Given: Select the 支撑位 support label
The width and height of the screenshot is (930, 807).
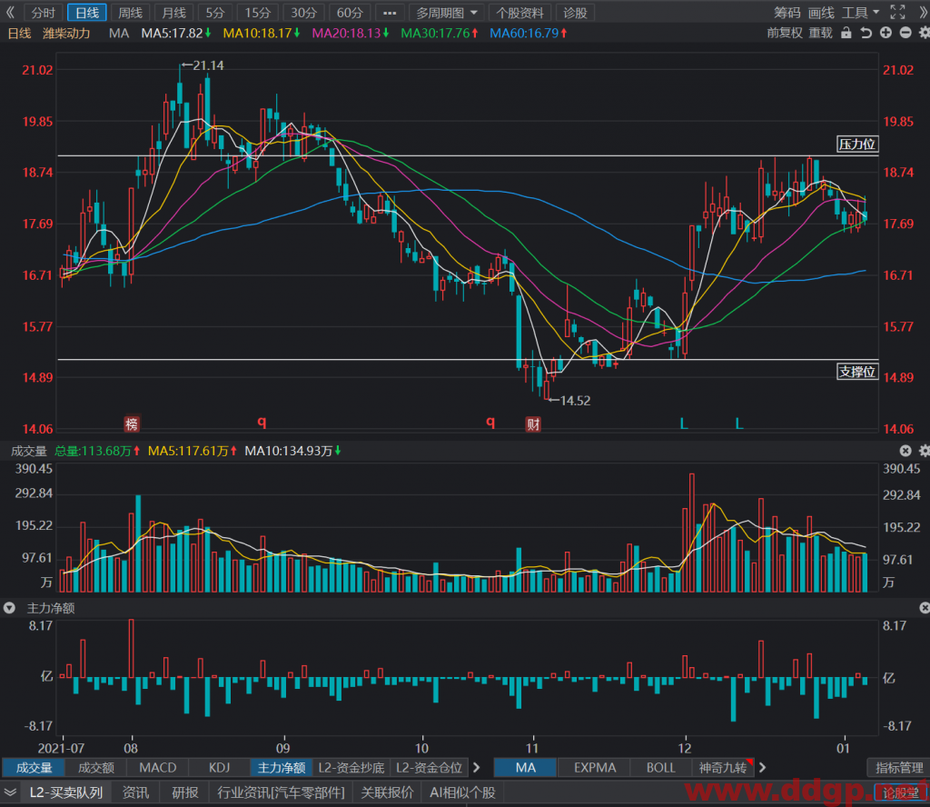Looking at the screenshot, I should coord(857,372).
